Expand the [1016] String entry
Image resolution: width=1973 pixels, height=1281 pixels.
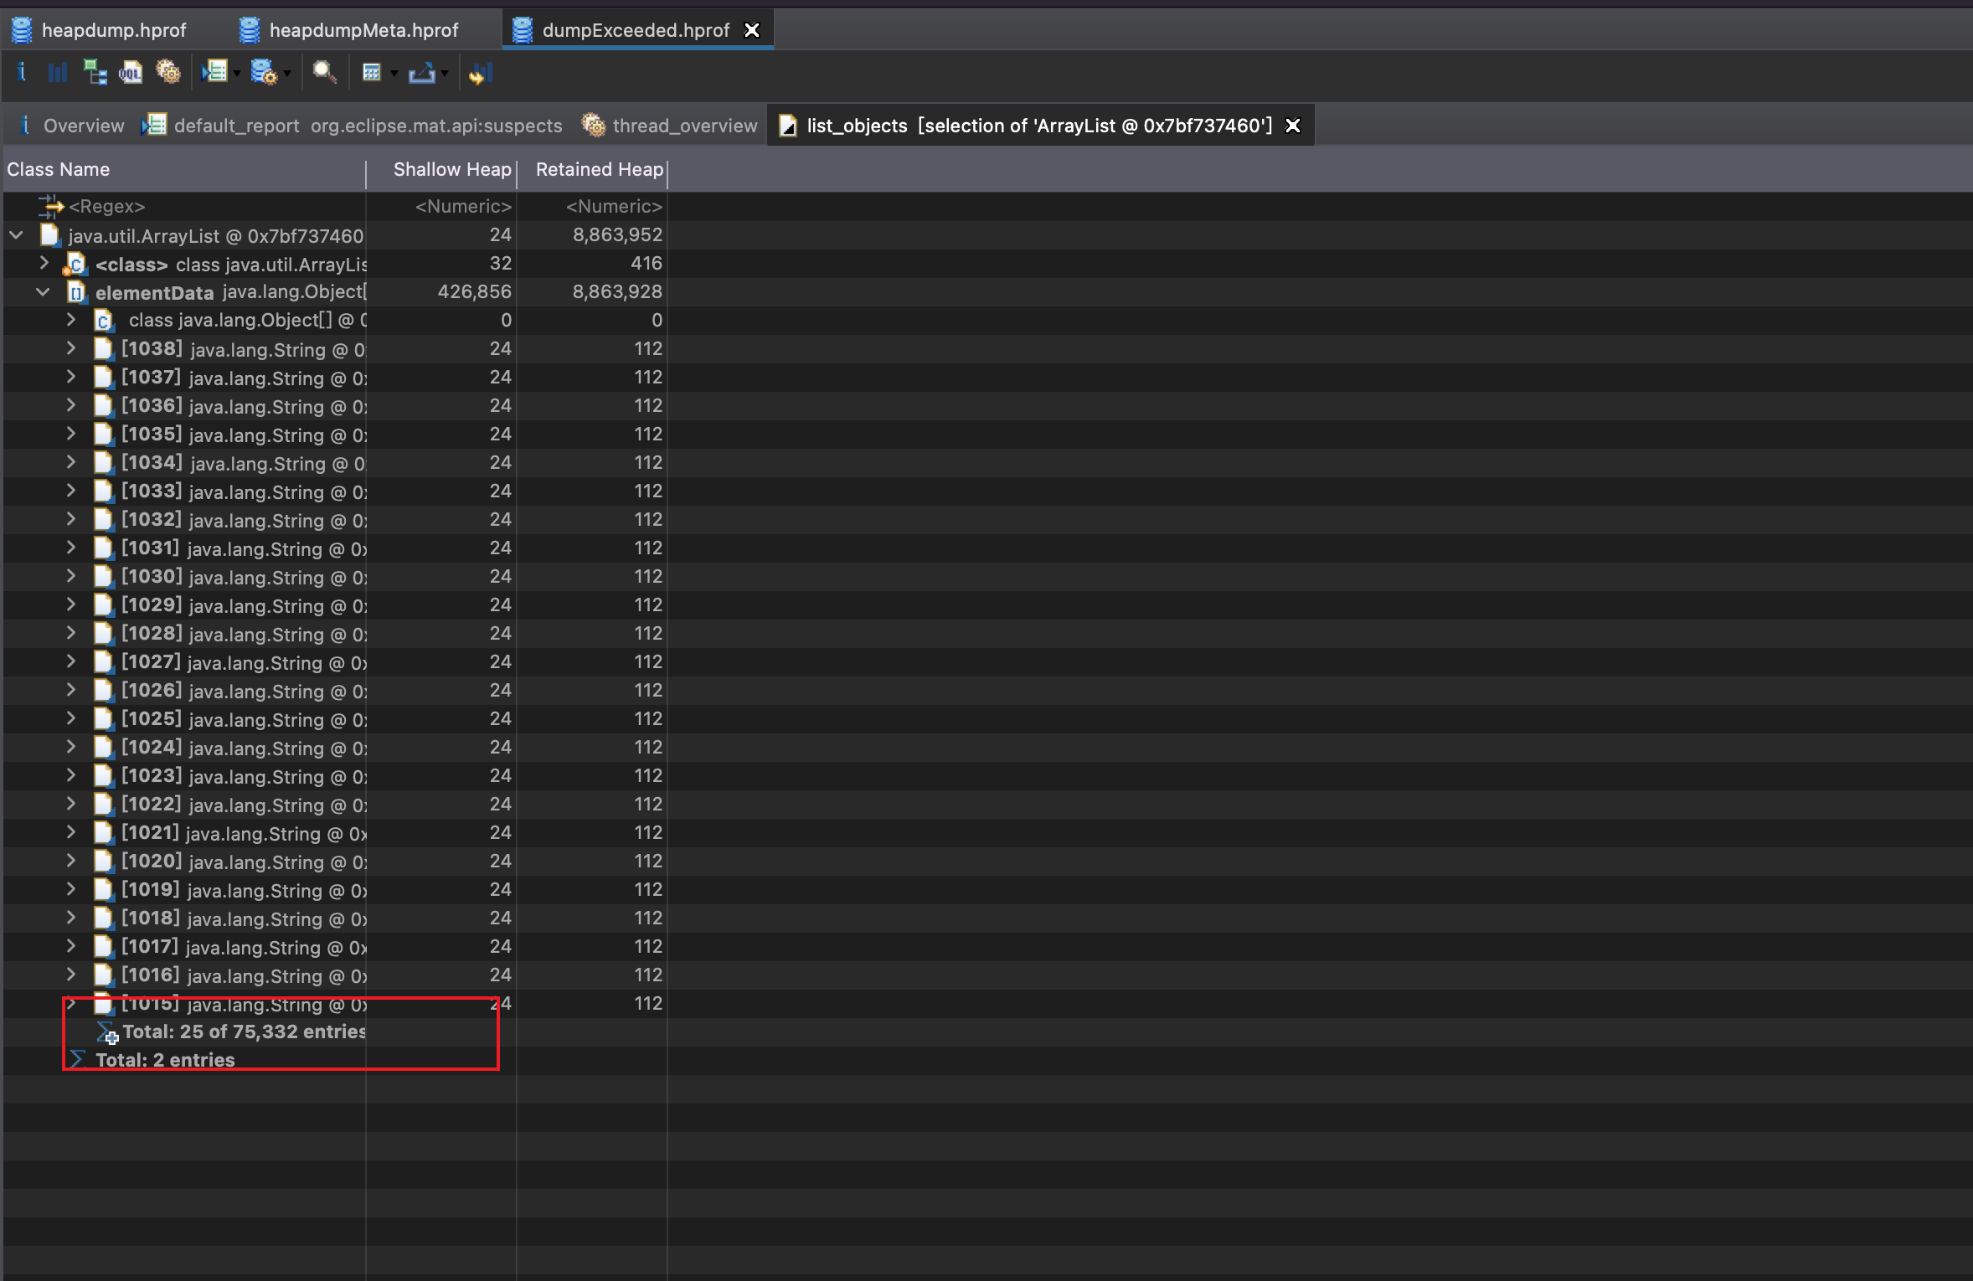[71, 975]
